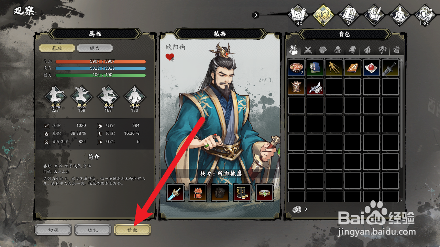The width and height of the screenshot is (440, 247).
Task: Click the 切磋 spar button
Action: (x=53, y=230)
